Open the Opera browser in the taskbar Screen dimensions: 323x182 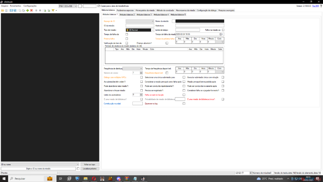[94, 178]
